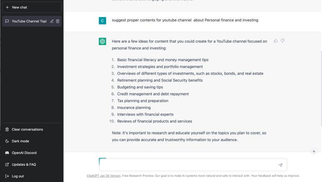This screenshot has width=322, height=182.
Task: Click the thumbs down icon on response
Action: click(282, 41)
